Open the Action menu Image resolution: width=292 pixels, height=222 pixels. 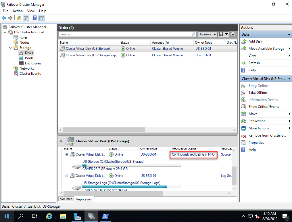18,11
